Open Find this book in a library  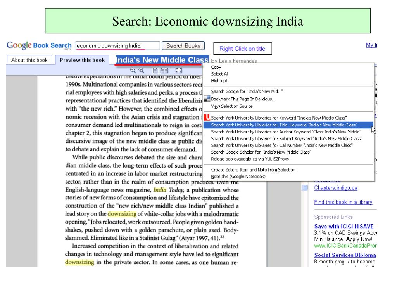[x=343, y=202]
